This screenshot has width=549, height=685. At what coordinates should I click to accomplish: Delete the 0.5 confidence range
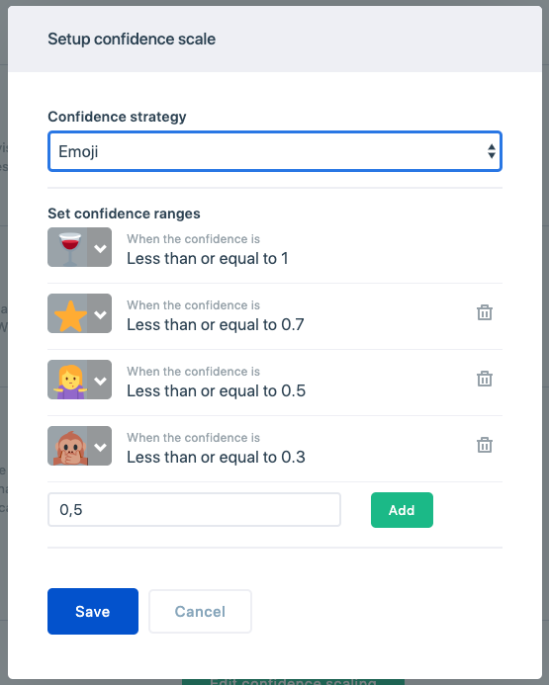485,379
